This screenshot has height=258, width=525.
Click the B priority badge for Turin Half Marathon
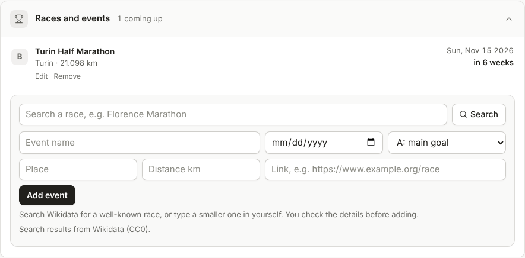(x=20, y=57)
